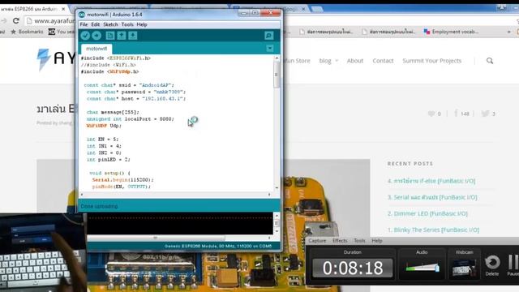Click the Verify checkmark button in Arduino
Viewport: 519px width, 292px height.
pyautogui.click(x=85, y=36)
